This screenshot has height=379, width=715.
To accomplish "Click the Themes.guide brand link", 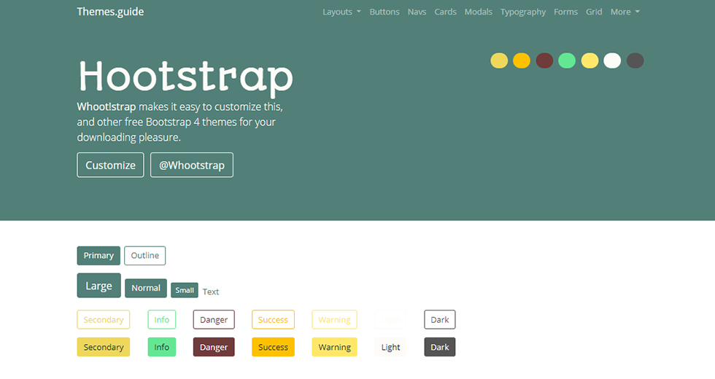I will pos(110,12).
